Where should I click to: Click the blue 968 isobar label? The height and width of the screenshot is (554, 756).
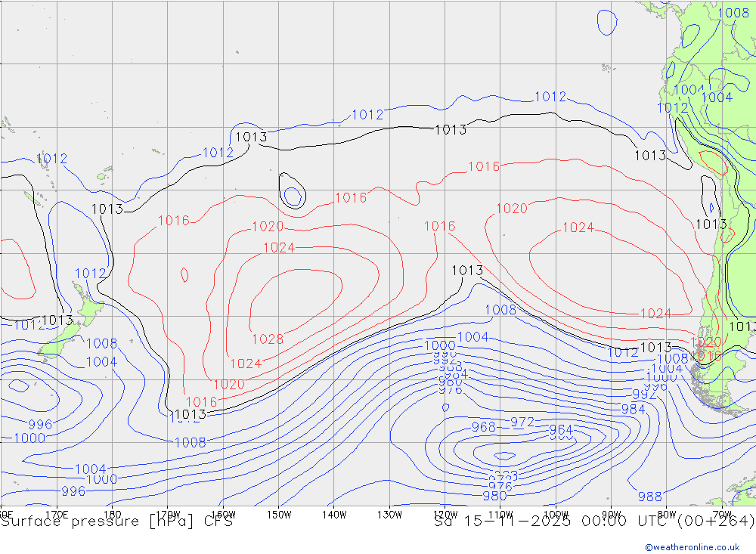(x=483, y=427)
